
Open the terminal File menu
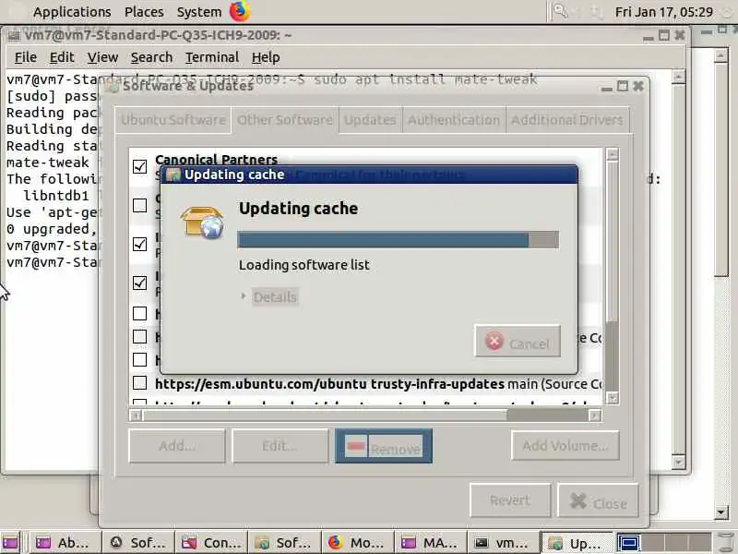click(x=26, y=57)
